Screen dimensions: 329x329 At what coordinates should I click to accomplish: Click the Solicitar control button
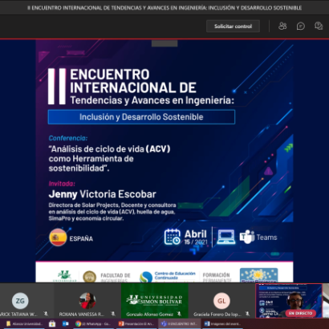pyautogui.click(x=233, y=26)
